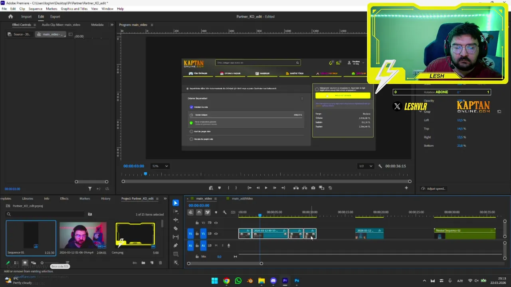
Task: Show overflow panels next to Project tab
Action: click(x=165, y=199)
